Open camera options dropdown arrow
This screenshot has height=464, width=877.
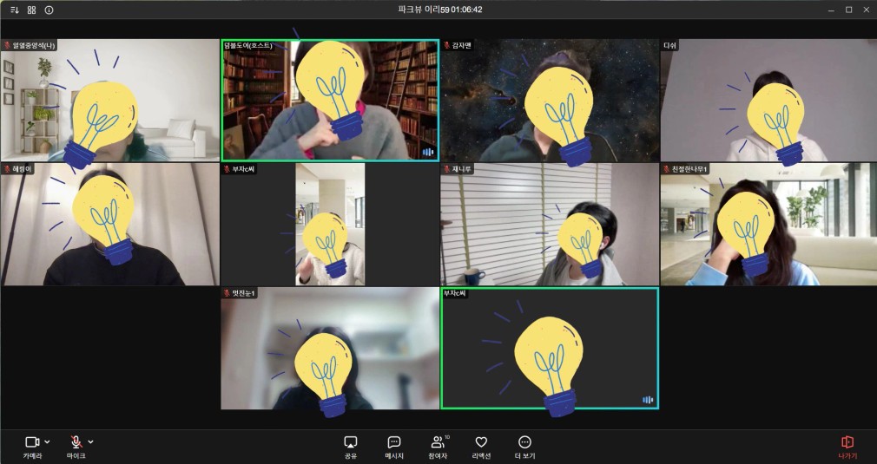point(47,441)
